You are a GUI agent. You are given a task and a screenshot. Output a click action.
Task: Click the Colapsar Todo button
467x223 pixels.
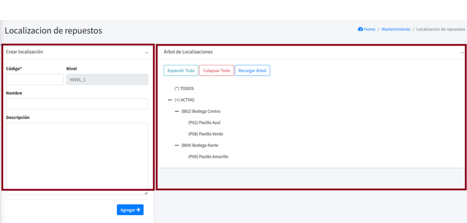[216, 71]
